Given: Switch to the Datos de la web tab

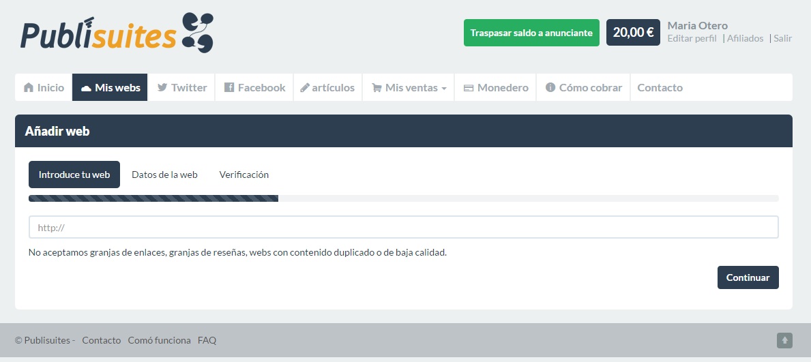Looking at the screenshot, I should point(164,175).
